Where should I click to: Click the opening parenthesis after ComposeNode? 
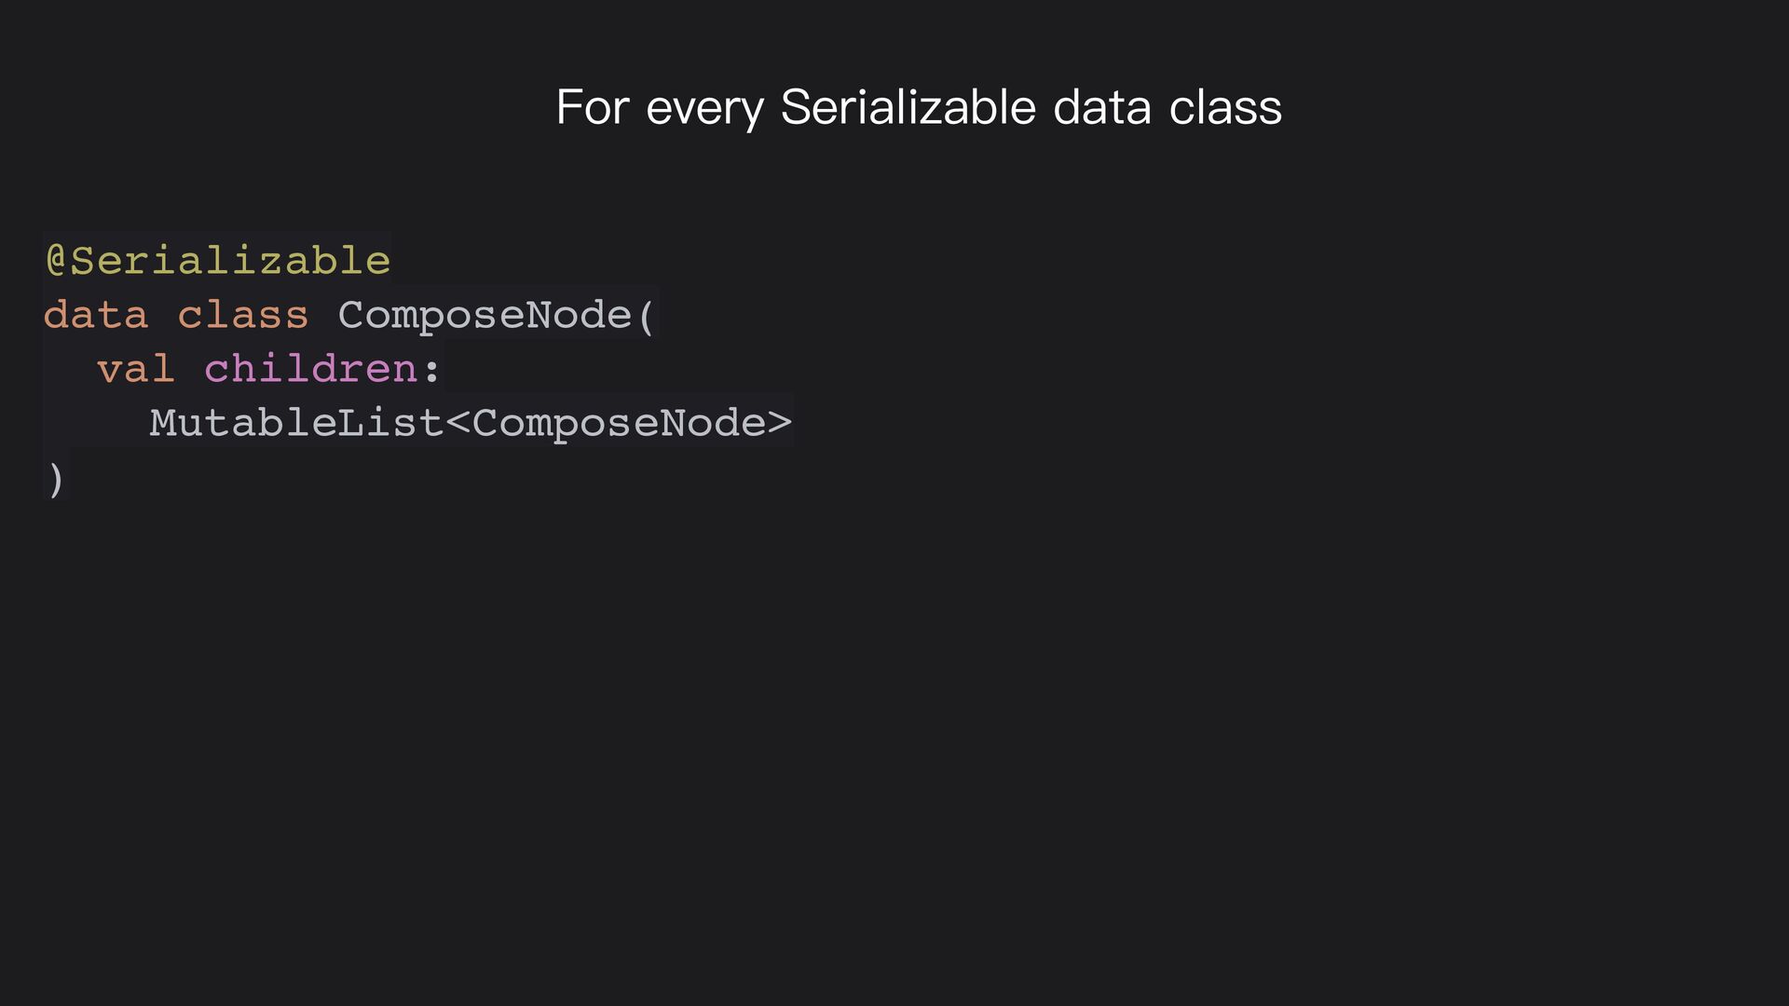point(646,317)
